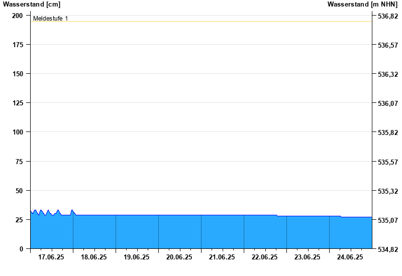The height and width of the screenshot is (276, 402).
Task: Click the Meldestufe 1 label
Action: 50,19
